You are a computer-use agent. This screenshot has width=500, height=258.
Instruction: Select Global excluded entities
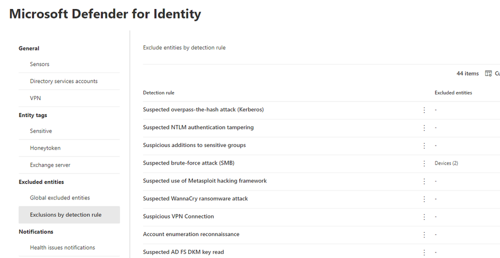click(60, 198)
